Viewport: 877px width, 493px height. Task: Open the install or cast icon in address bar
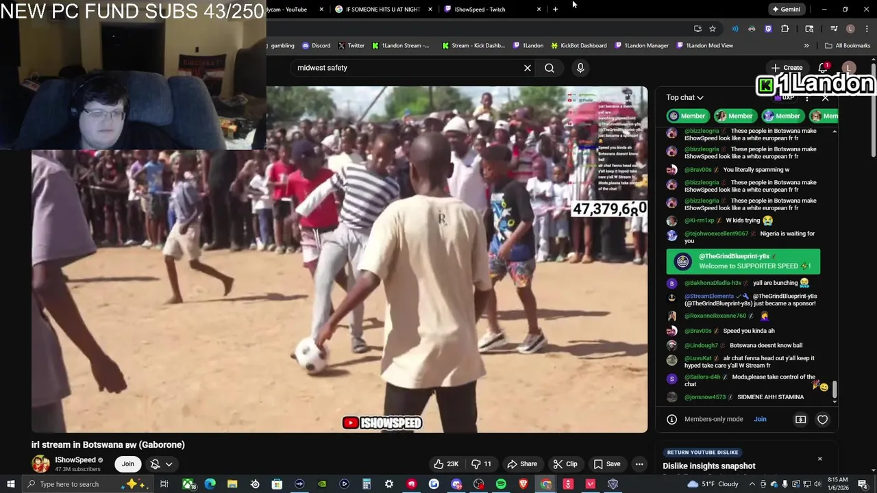click(x=697, y=29)
